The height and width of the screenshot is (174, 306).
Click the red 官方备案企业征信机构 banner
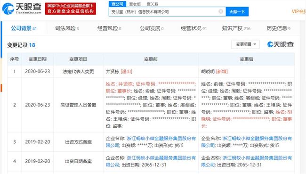click(x=71, y=8)
